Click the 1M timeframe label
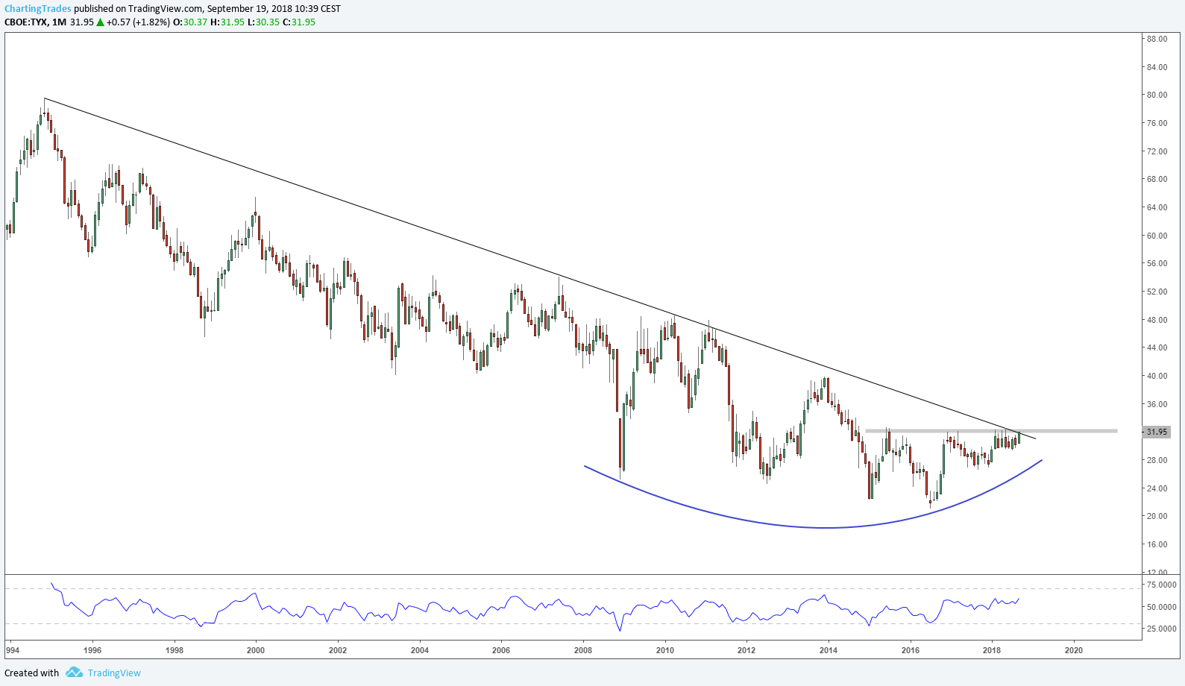 click(x=59, y=22)
